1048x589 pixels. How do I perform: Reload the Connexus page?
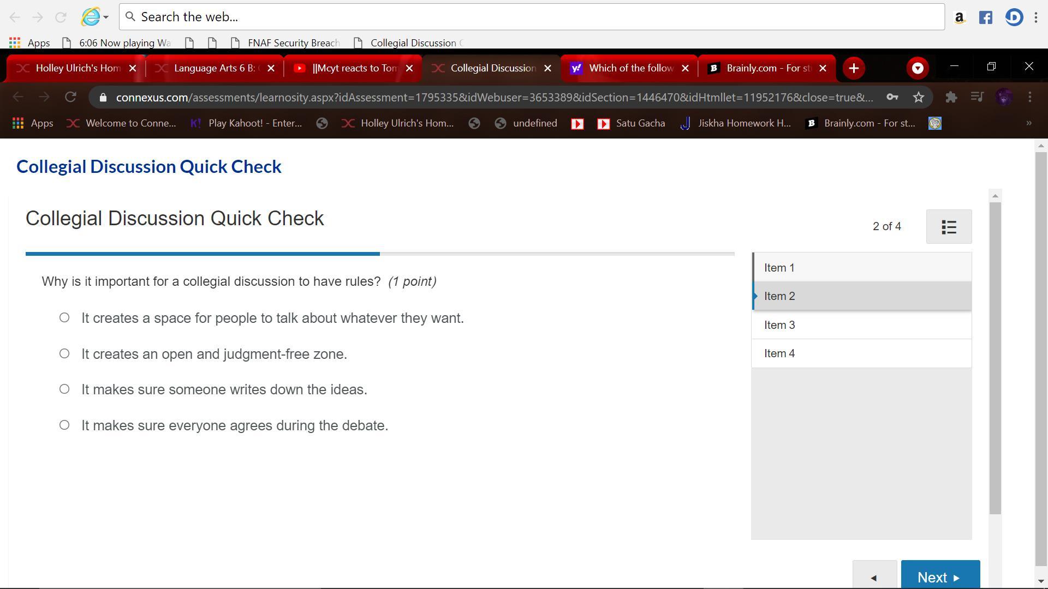pyautogui.click(x=70, y=97)
